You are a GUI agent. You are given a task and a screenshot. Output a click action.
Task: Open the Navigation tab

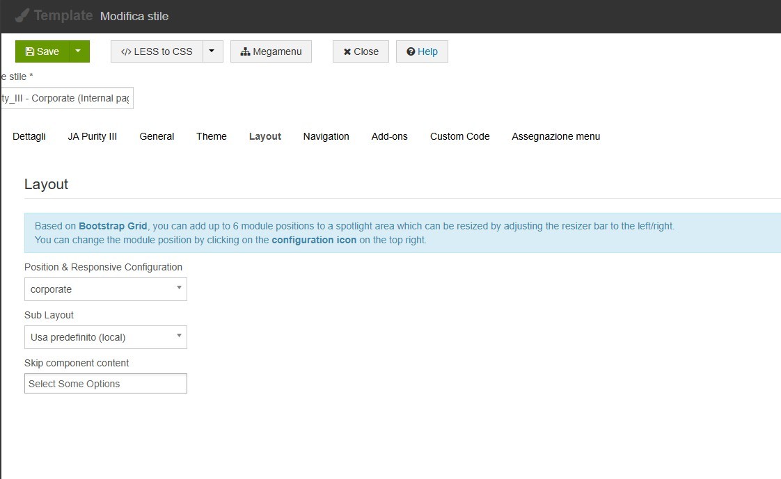tap(326, 136)
